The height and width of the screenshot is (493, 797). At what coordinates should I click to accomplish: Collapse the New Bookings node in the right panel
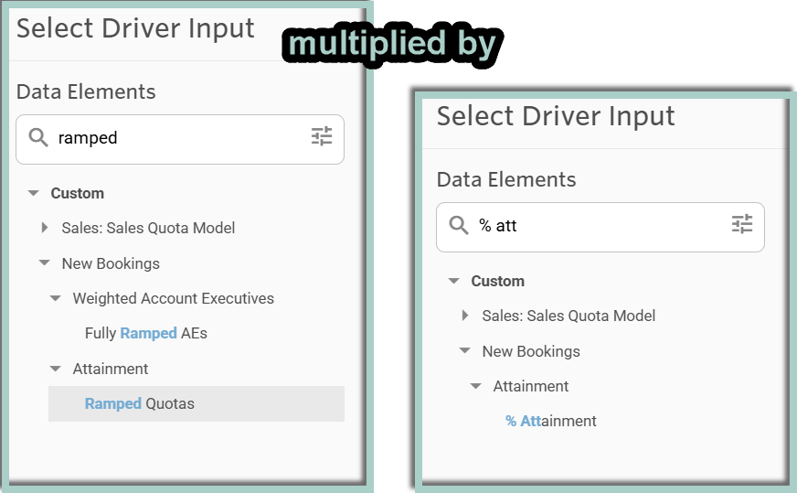click(x=465, y=350)
